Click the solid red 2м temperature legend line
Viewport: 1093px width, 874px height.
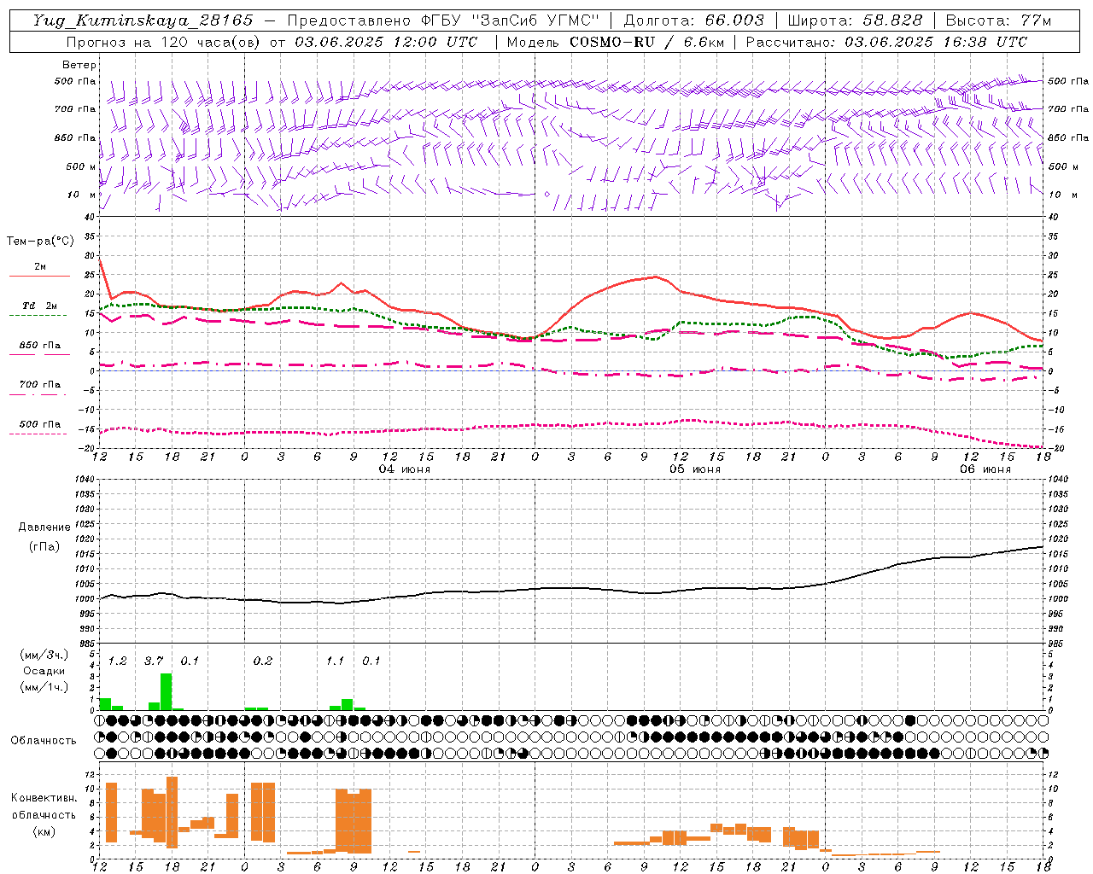39,277
